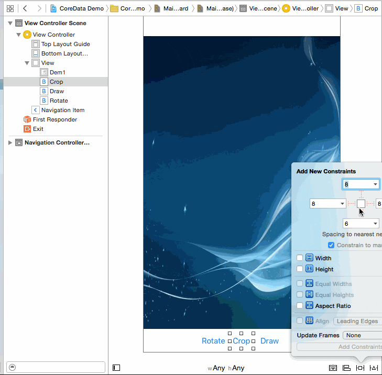The image size is (382, 375).
Task: Toggle the right spacing strut
Action: coord(370,204)
